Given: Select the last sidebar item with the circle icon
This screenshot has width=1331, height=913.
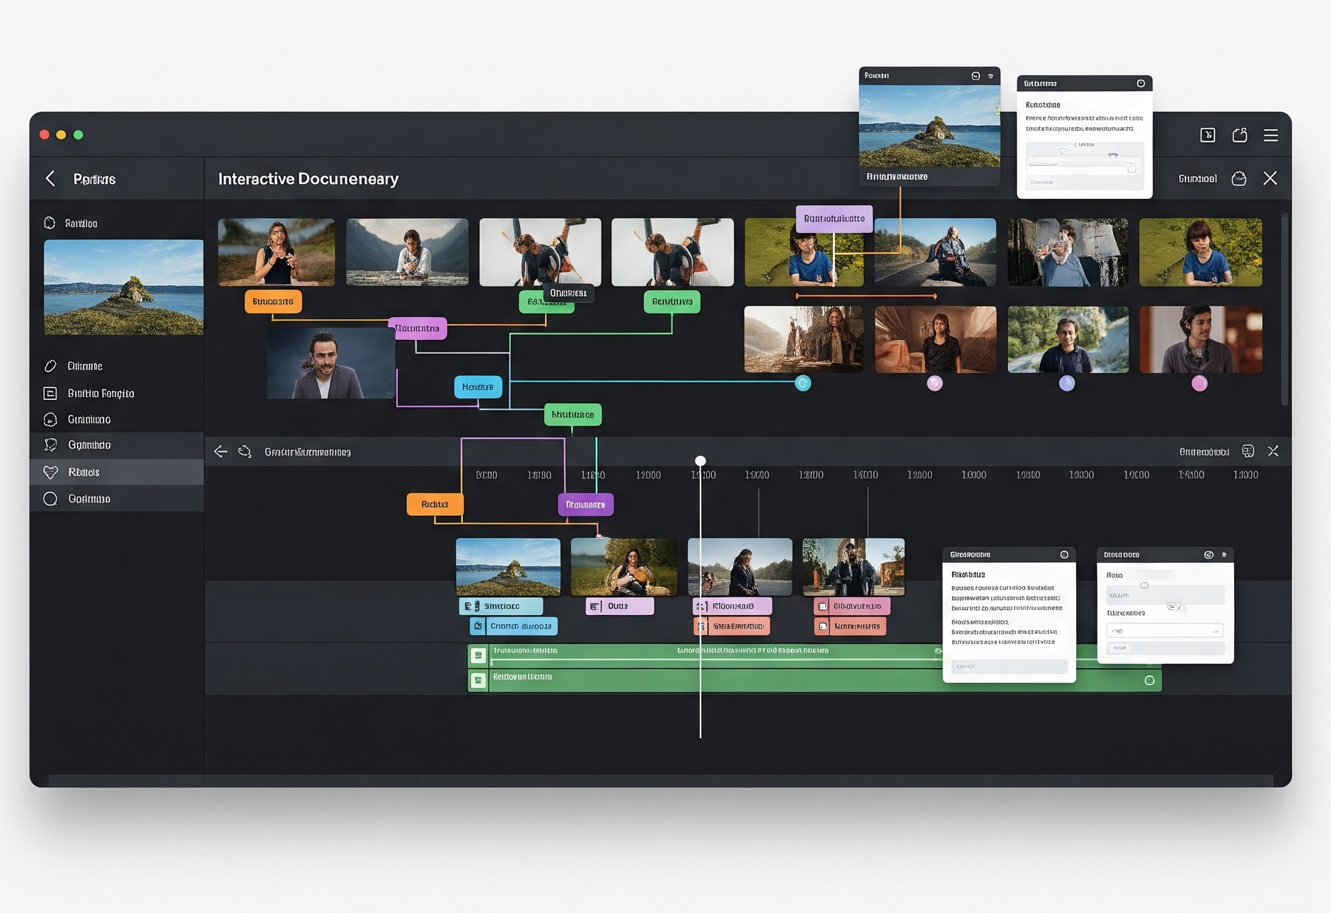Looking at the screenshot, I should click(88, 499).
